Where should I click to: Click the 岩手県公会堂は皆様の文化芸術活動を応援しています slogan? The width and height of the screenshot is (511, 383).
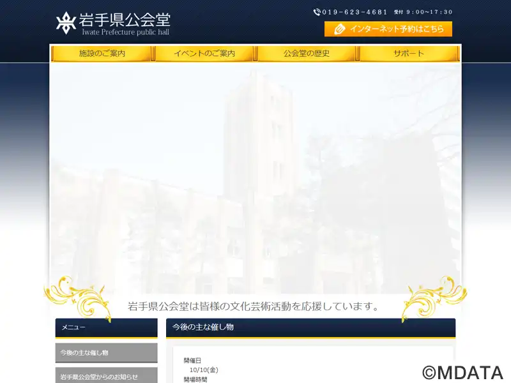254,306
